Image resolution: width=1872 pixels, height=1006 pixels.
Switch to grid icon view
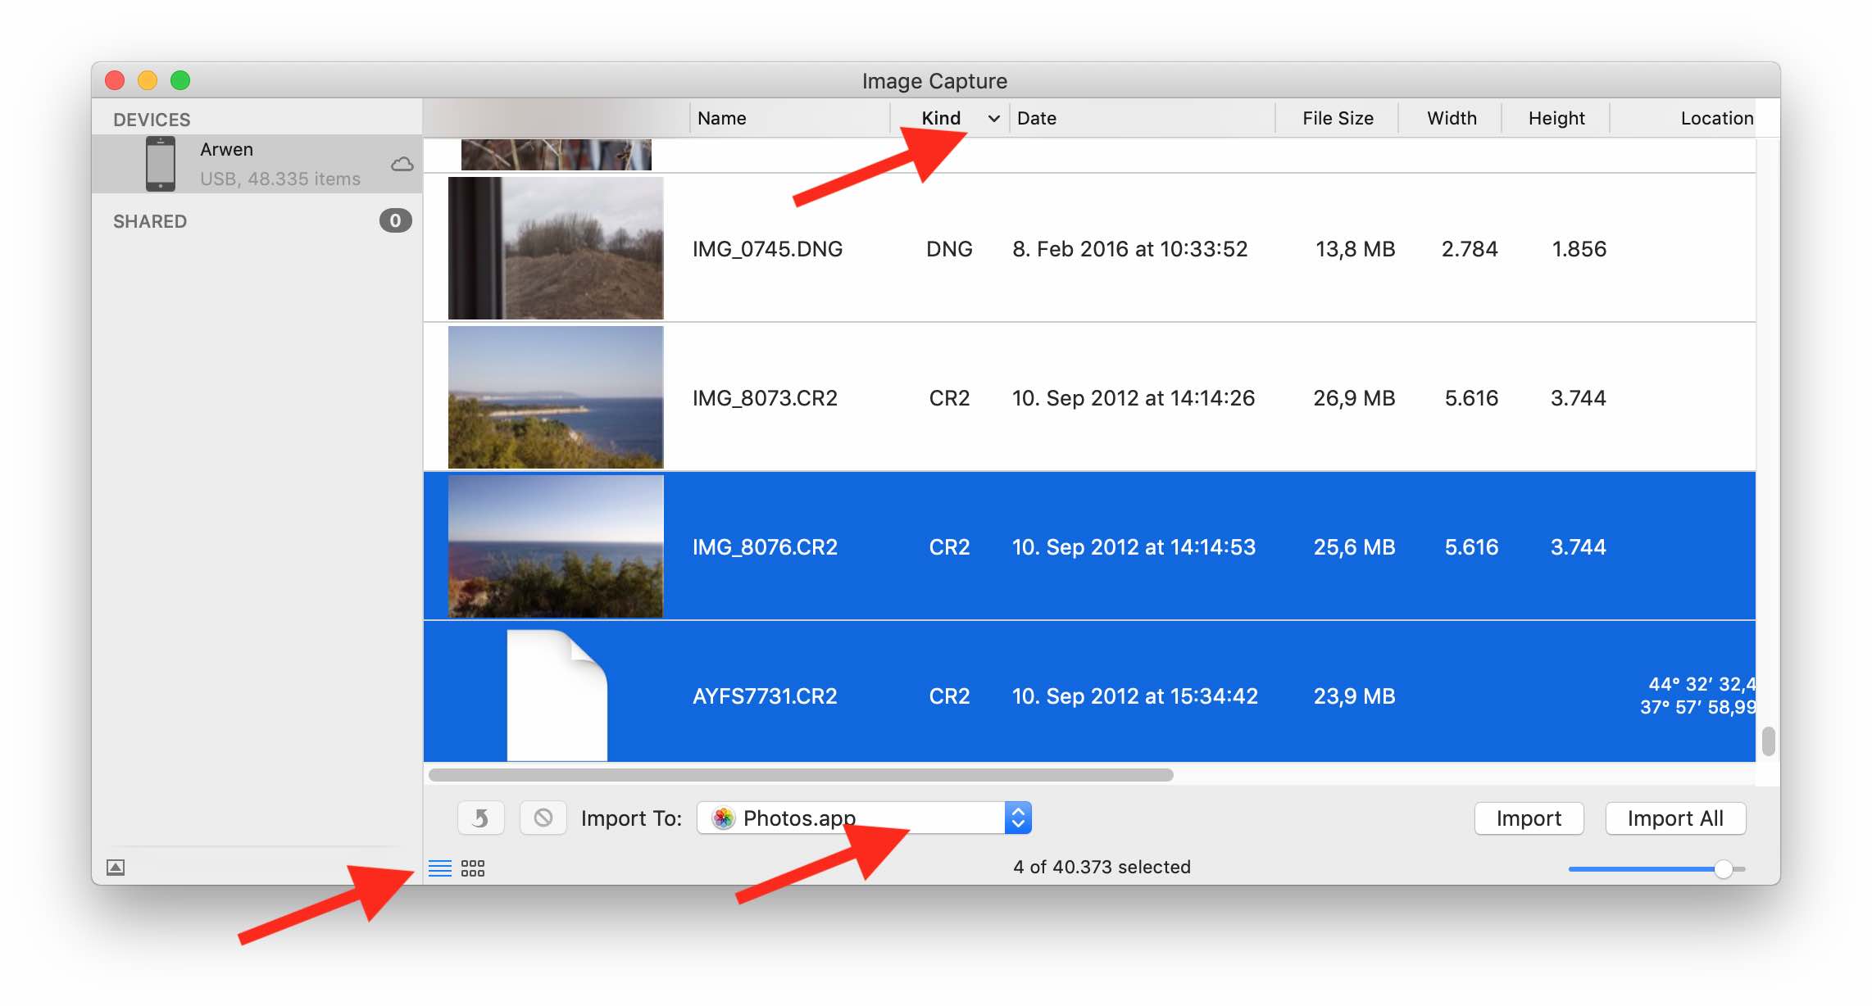pos(473,868)
